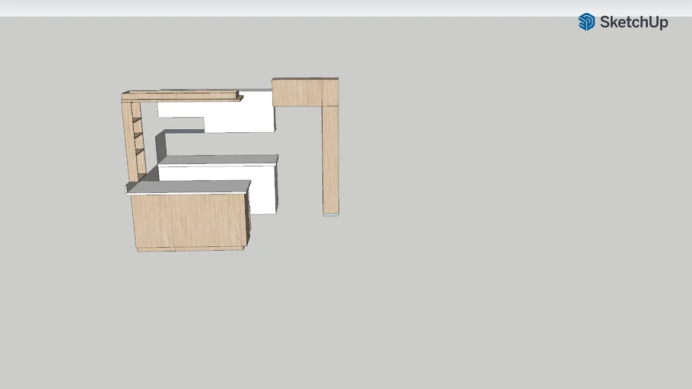Viewport: 692px width, 389px height.
Task: Click the lowest small shelf in shelving unit
Action: 139,151
